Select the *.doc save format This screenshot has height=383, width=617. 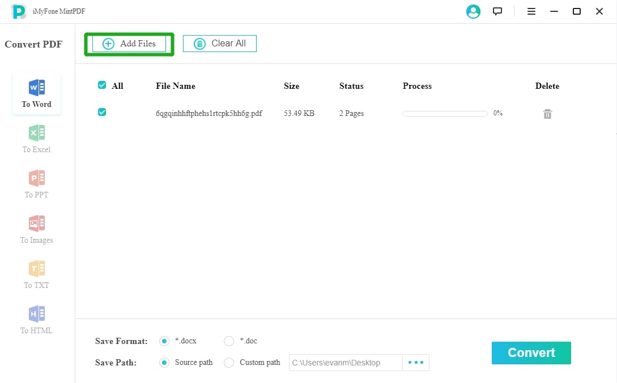click(x=229, y=341)
